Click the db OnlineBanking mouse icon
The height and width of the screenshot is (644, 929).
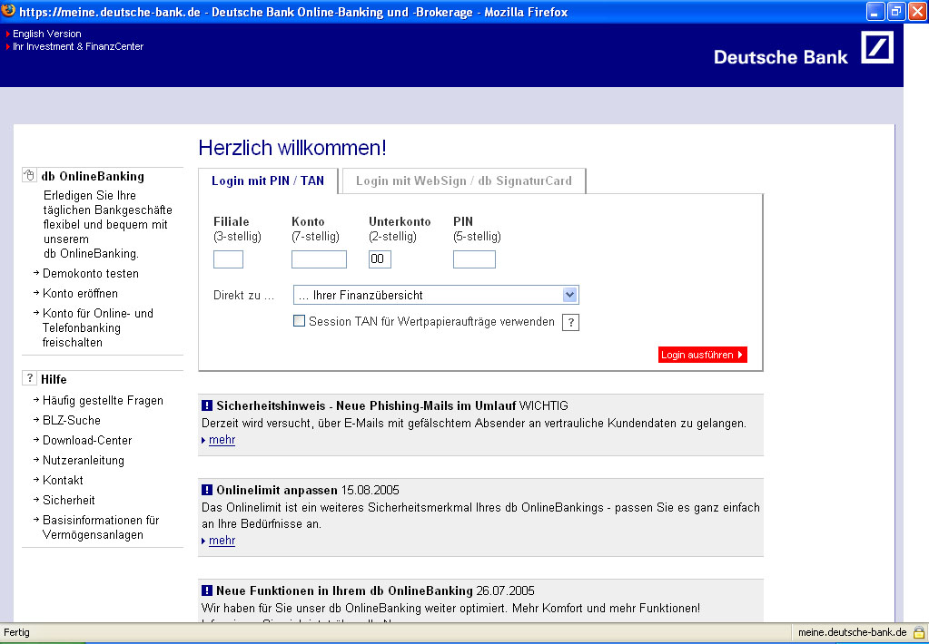pos(29,175)
